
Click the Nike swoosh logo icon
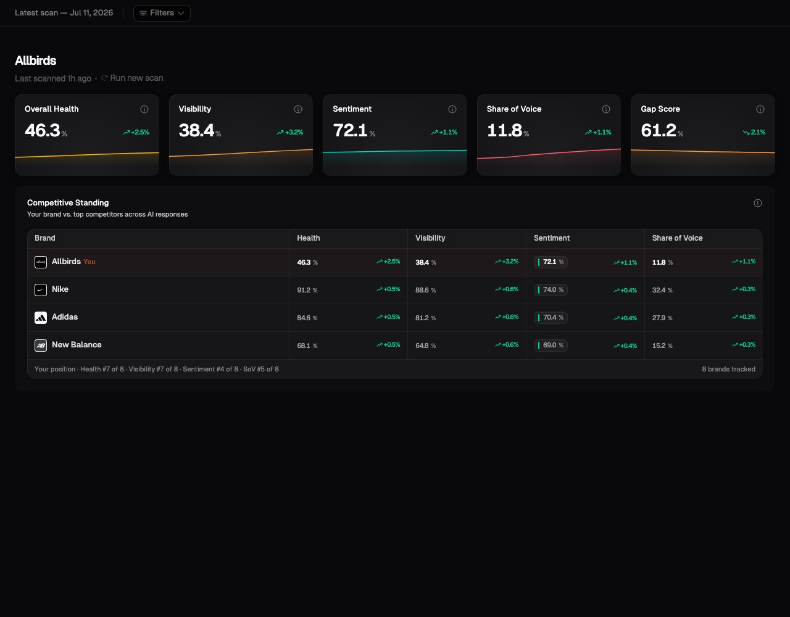pos(41,290)
